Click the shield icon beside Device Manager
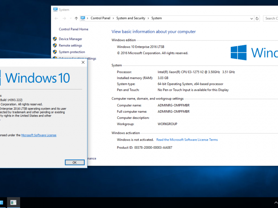The image size is (278, 208). click(x=55, y=39)
